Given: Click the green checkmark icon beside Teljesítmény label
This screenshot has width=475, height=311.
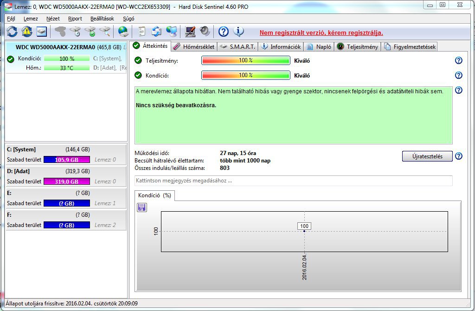Looking at the screenshot, I should 138,60.
